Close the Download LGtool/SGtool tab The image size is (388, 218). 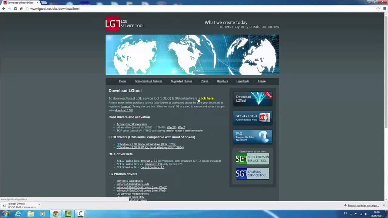click(38, 3)
